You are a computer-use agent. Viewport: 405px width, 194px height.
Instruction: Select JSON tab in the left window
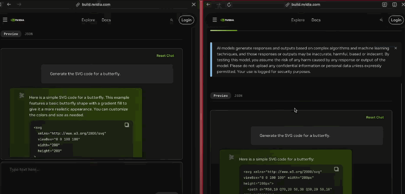28,34
